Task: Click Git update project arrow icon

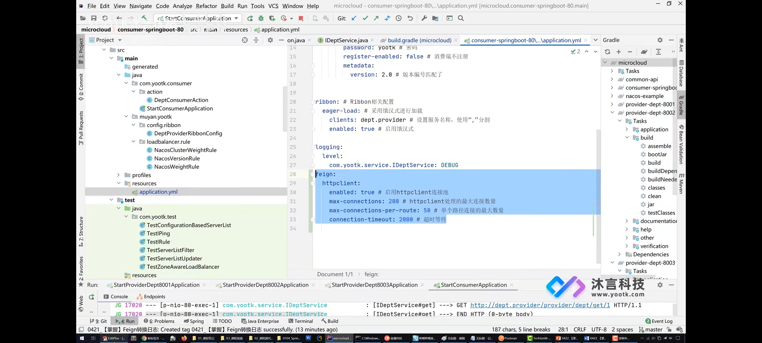Action: 354,18
